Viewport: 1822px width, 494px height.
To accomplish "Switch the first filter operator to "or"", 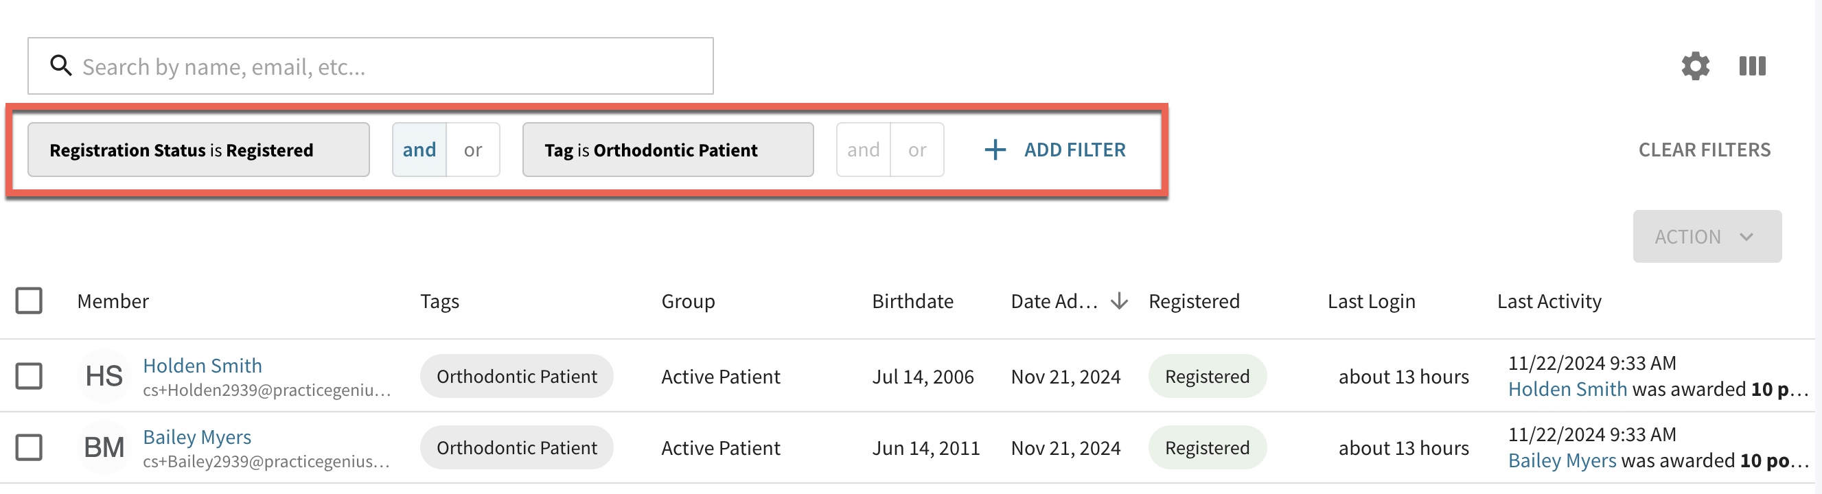I will point(472,150).
